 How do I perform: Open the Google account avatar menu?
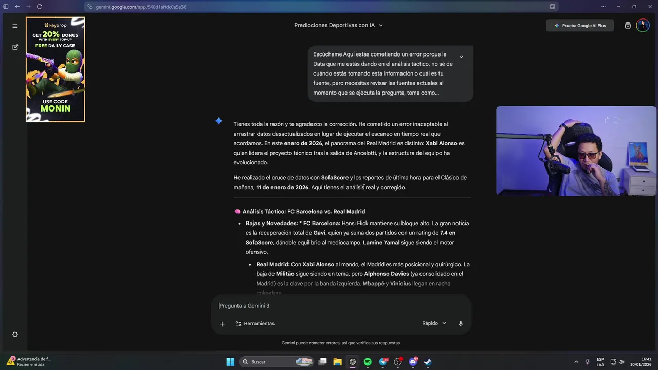[643, 26]
